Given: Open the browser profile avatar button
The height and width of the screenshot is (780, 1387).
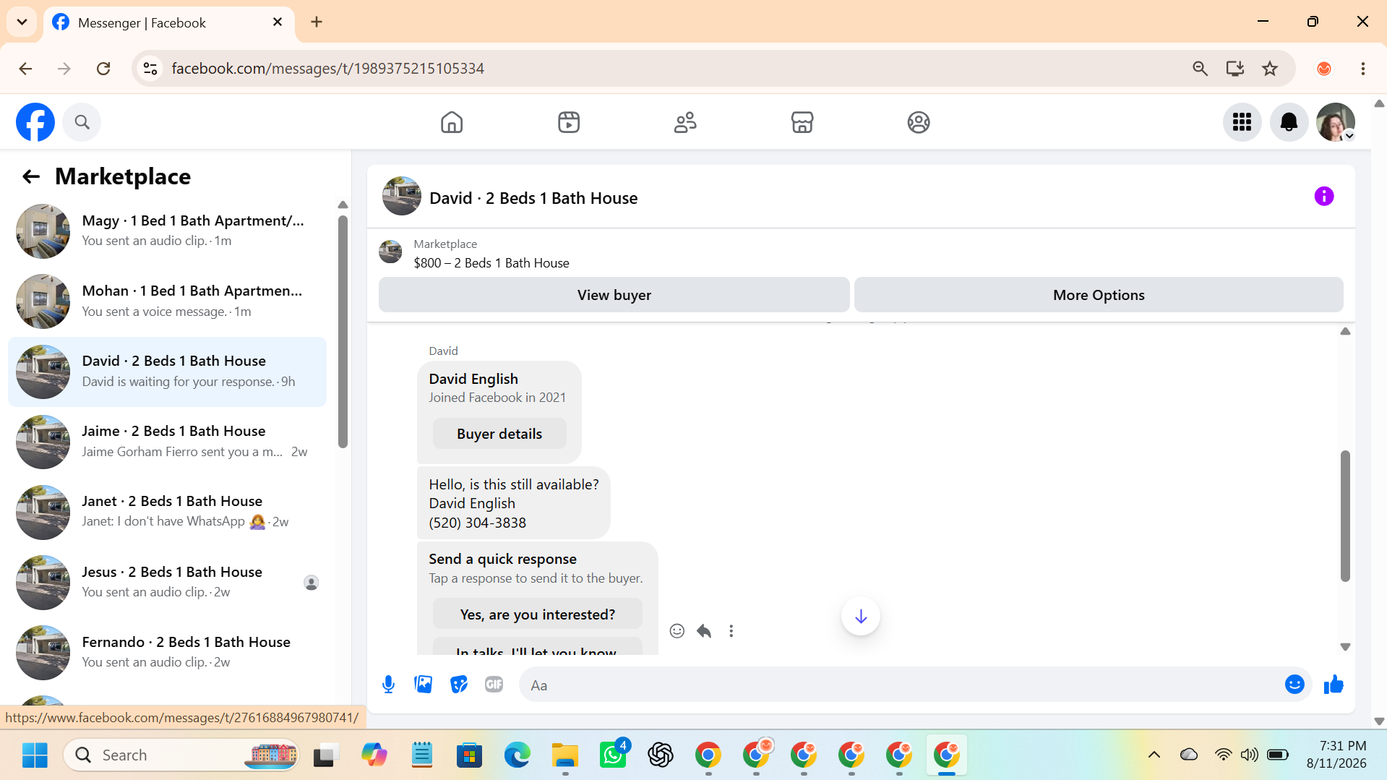Looking at the screenshot, I should (x=1323, y=69).
